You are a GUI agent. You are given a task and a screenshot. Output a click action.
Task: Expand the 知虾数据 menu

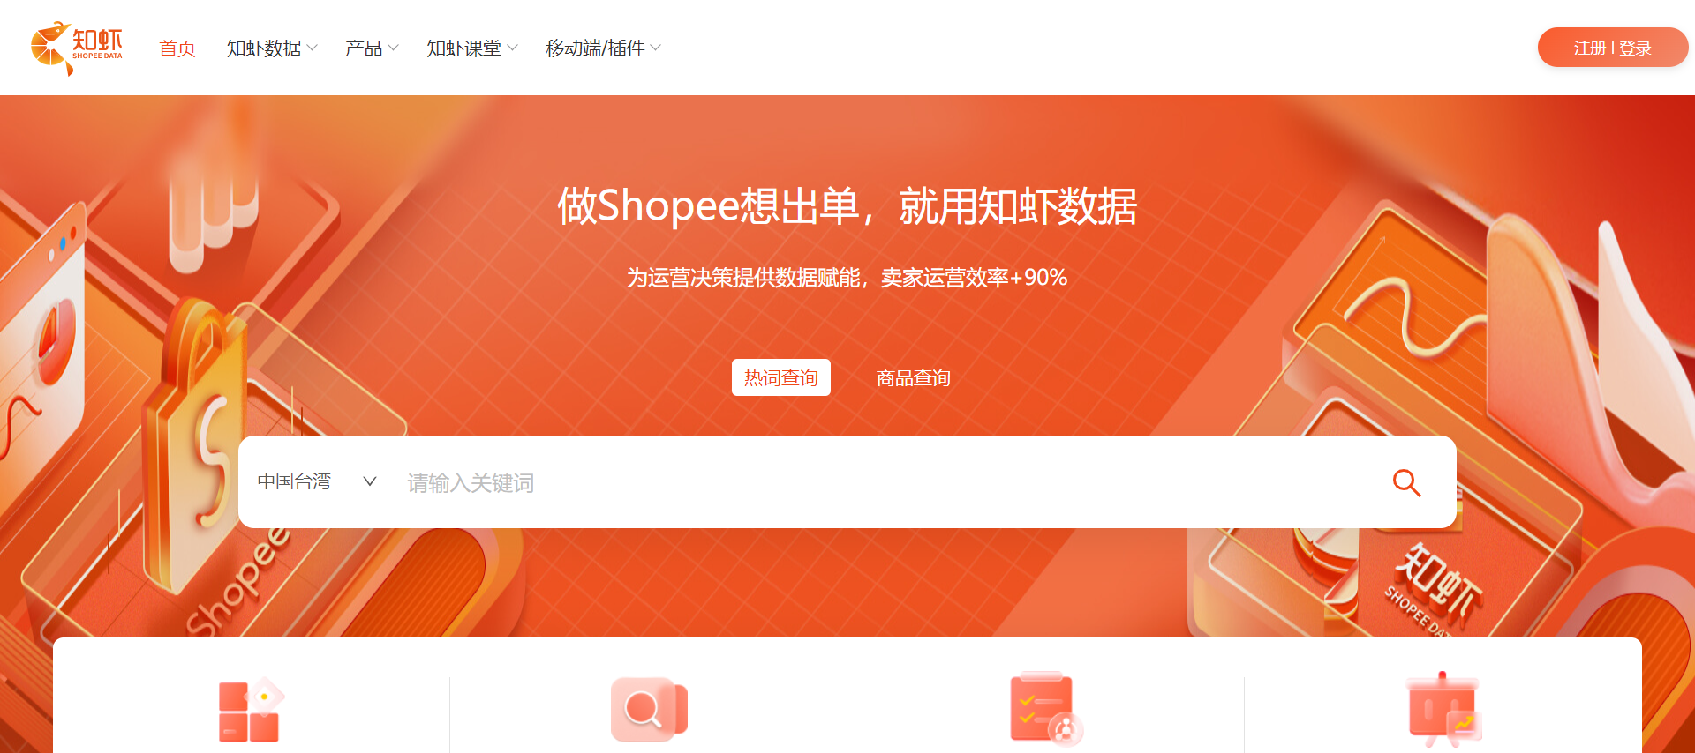coord(272,48)
